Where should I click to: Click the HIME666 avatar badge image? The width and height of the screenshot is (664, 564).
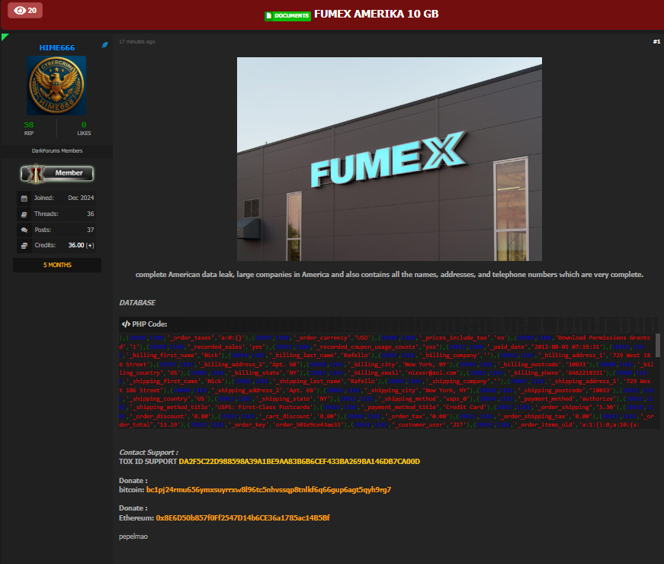56,85
